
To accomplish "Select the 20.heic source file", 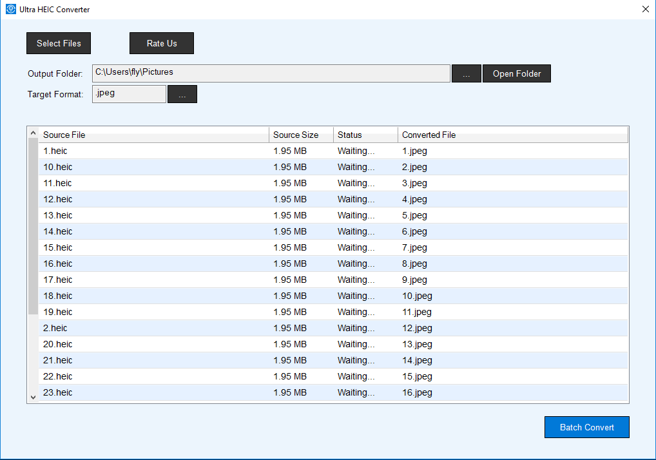I will tap(58, 344).
